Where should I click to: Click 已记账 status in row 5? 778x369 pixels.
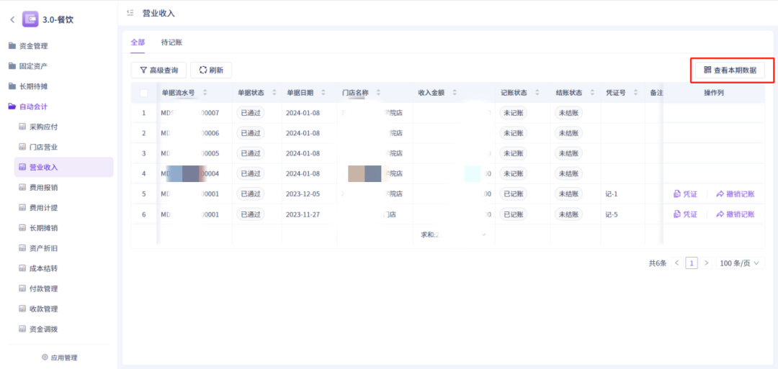click(x=513, y=194)
